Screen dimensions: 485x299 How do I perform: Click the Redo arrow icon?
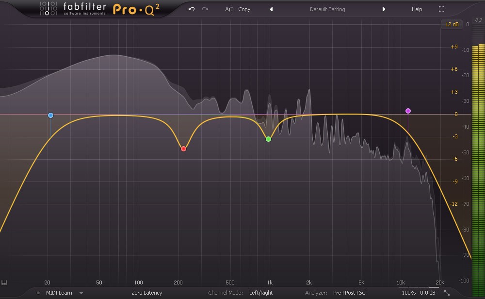coord(205,9)
